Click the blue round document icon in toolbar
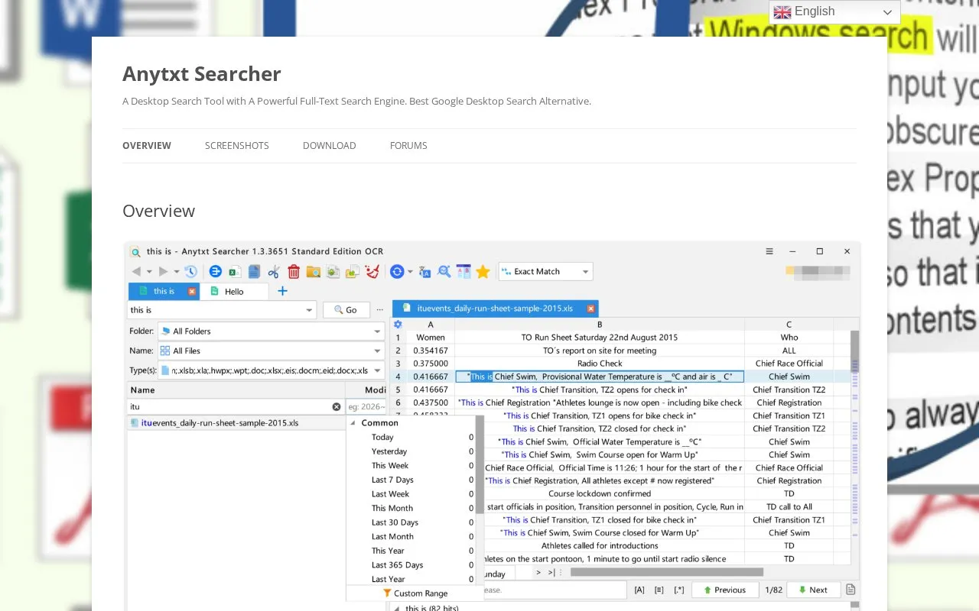Image resolution: width=979 pixels, height=611 pixels. point(216,272)
